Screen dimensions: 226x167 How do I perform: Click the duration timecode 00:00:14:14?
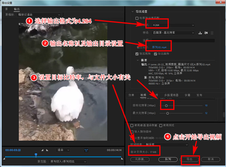click(x=114, y=150)
